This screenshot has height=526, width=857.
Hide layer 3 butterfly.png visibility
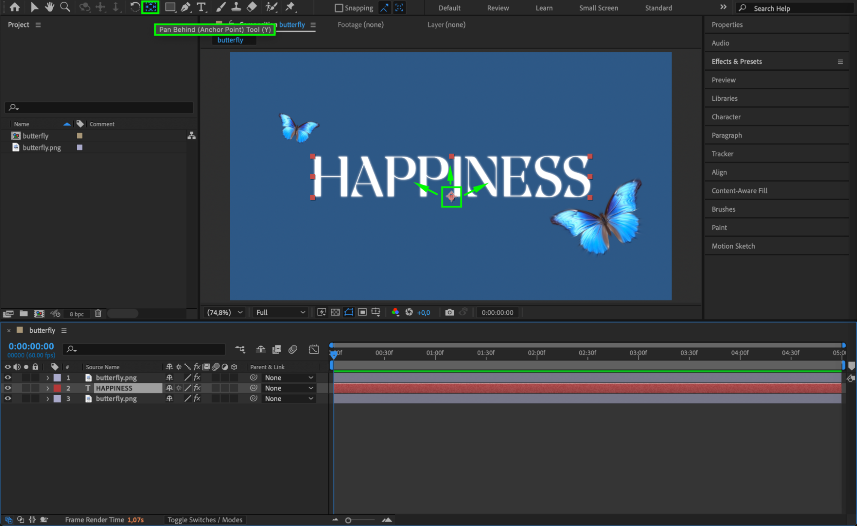pos(8,399)
